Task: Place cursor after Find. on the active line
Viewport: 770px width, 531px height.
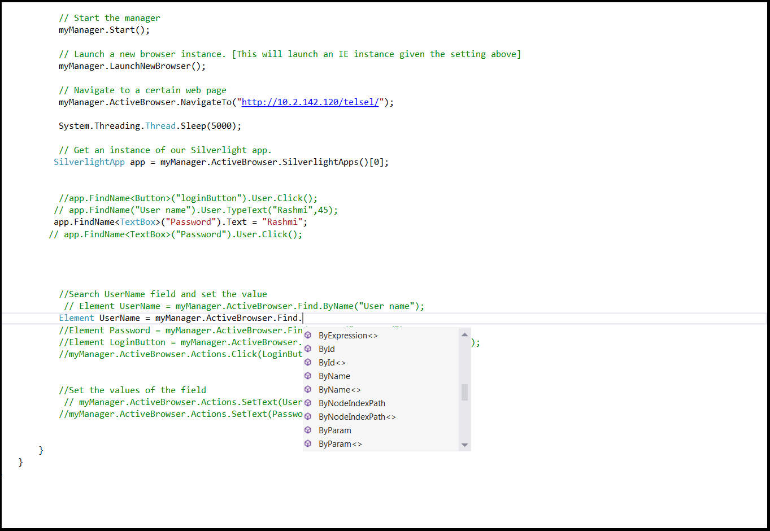Action: pyautogui.click(x=303, y=318)
